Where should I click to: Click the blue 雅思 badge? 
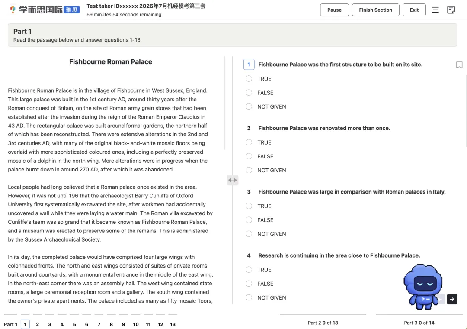point(71,10)
